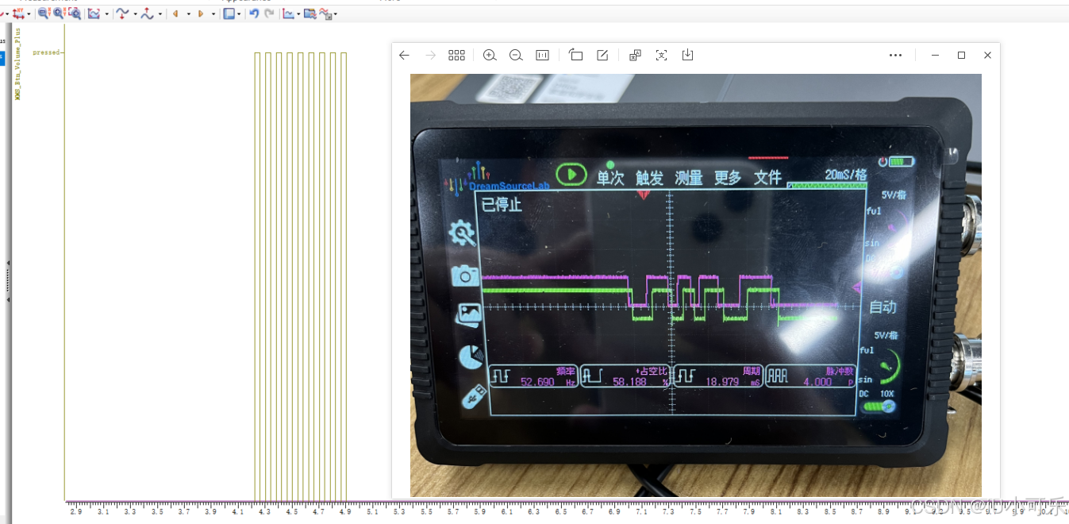Click the left panel splitter handle

click(x=8, y=281)
